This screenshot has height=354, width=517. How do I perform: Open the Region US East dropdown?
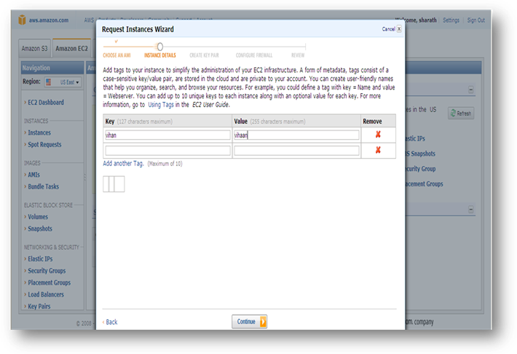pyautogui.click(x=63, y=82)
